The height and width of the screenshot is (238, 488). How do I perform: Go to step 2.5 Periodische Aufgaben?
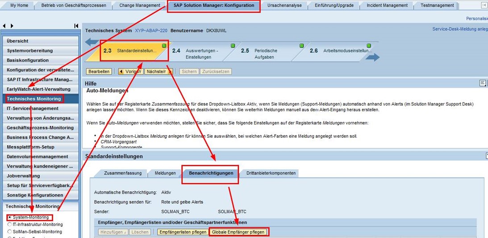(267, 54)
